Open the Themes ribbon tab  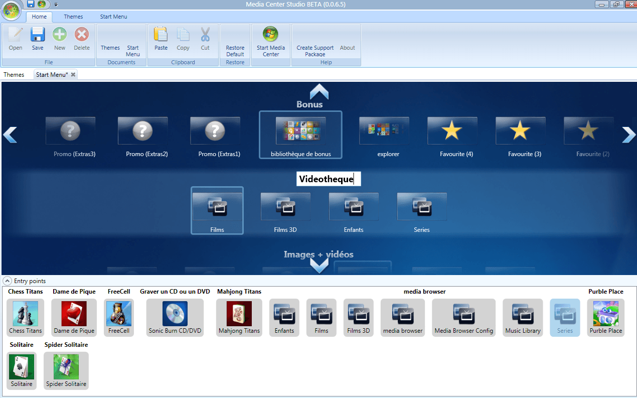[x=73, y=17]
